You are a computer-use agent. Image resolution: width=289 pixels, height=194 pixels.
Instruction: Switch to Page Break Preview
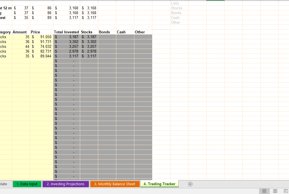click(x=285, y=191)
